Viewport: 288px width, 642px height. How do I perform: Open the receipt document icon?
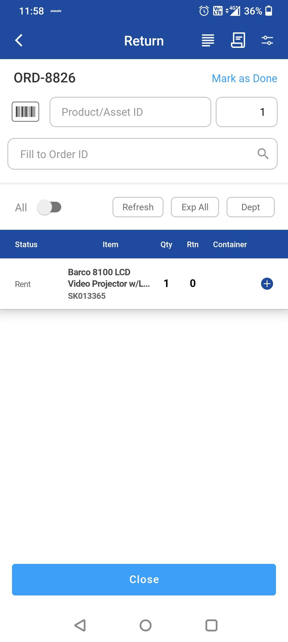[238, 40]
